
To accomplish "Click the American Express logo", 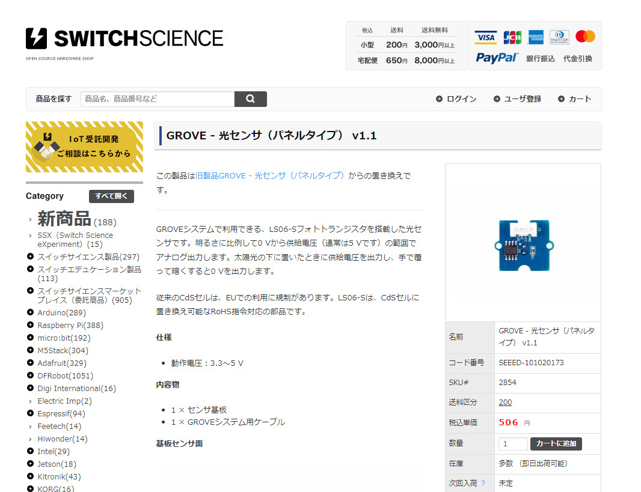I will tap(536, 38).
